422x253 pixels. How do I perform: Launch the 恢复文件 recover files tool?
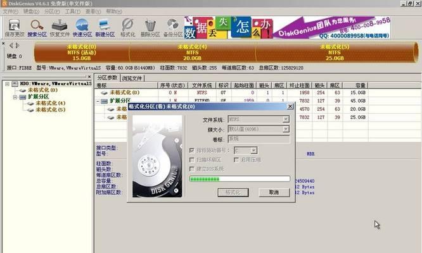coord(60,28)
